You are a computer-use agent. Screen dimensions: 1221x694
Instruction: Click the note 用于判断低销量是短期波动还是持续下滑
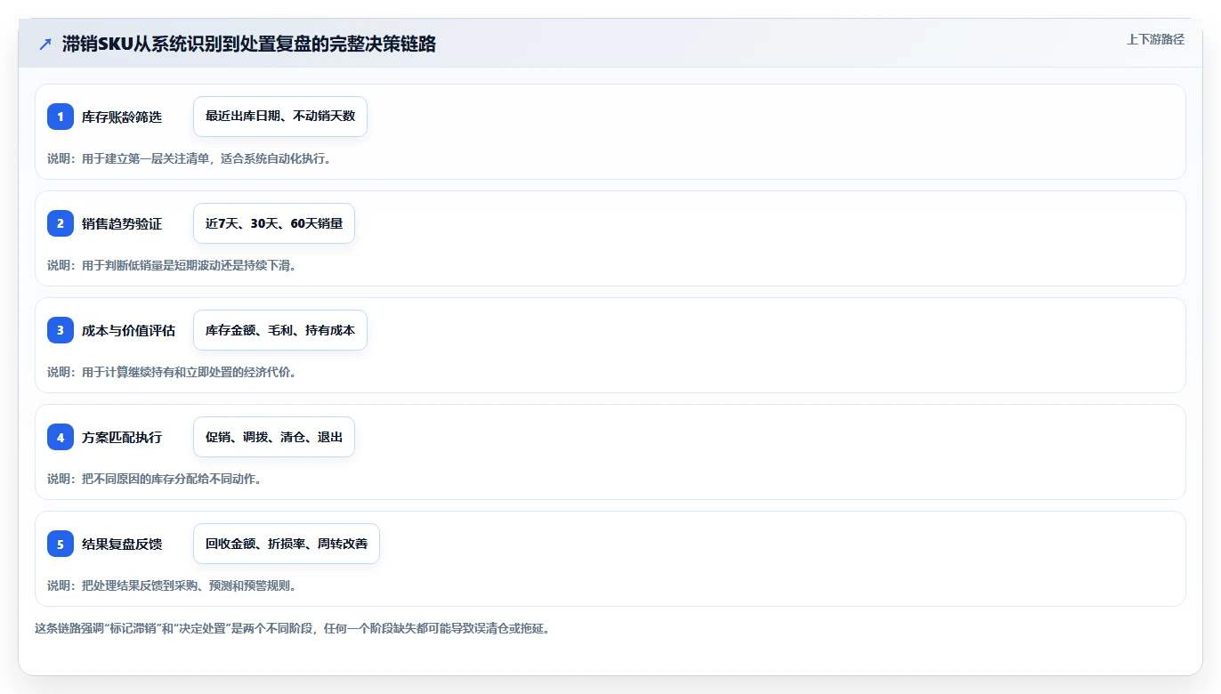tap(172, 265)
